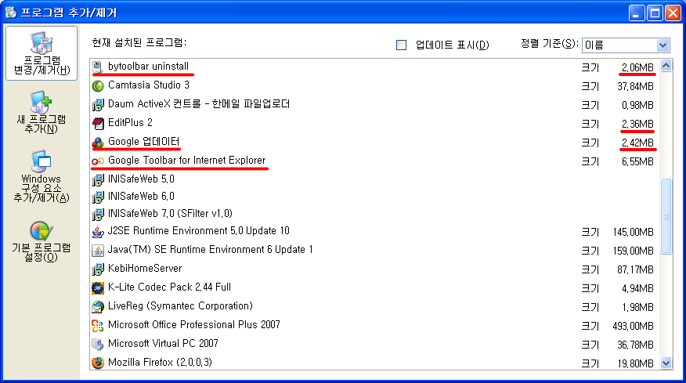Select the INISafeWeb 6.0 entry
Screen dimensions: 686x383
pyautogui.click(x=141, y=197)
